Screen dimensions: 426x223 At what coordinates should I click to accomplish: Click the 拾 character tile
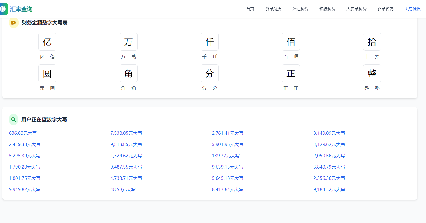(x=372, y=42)
